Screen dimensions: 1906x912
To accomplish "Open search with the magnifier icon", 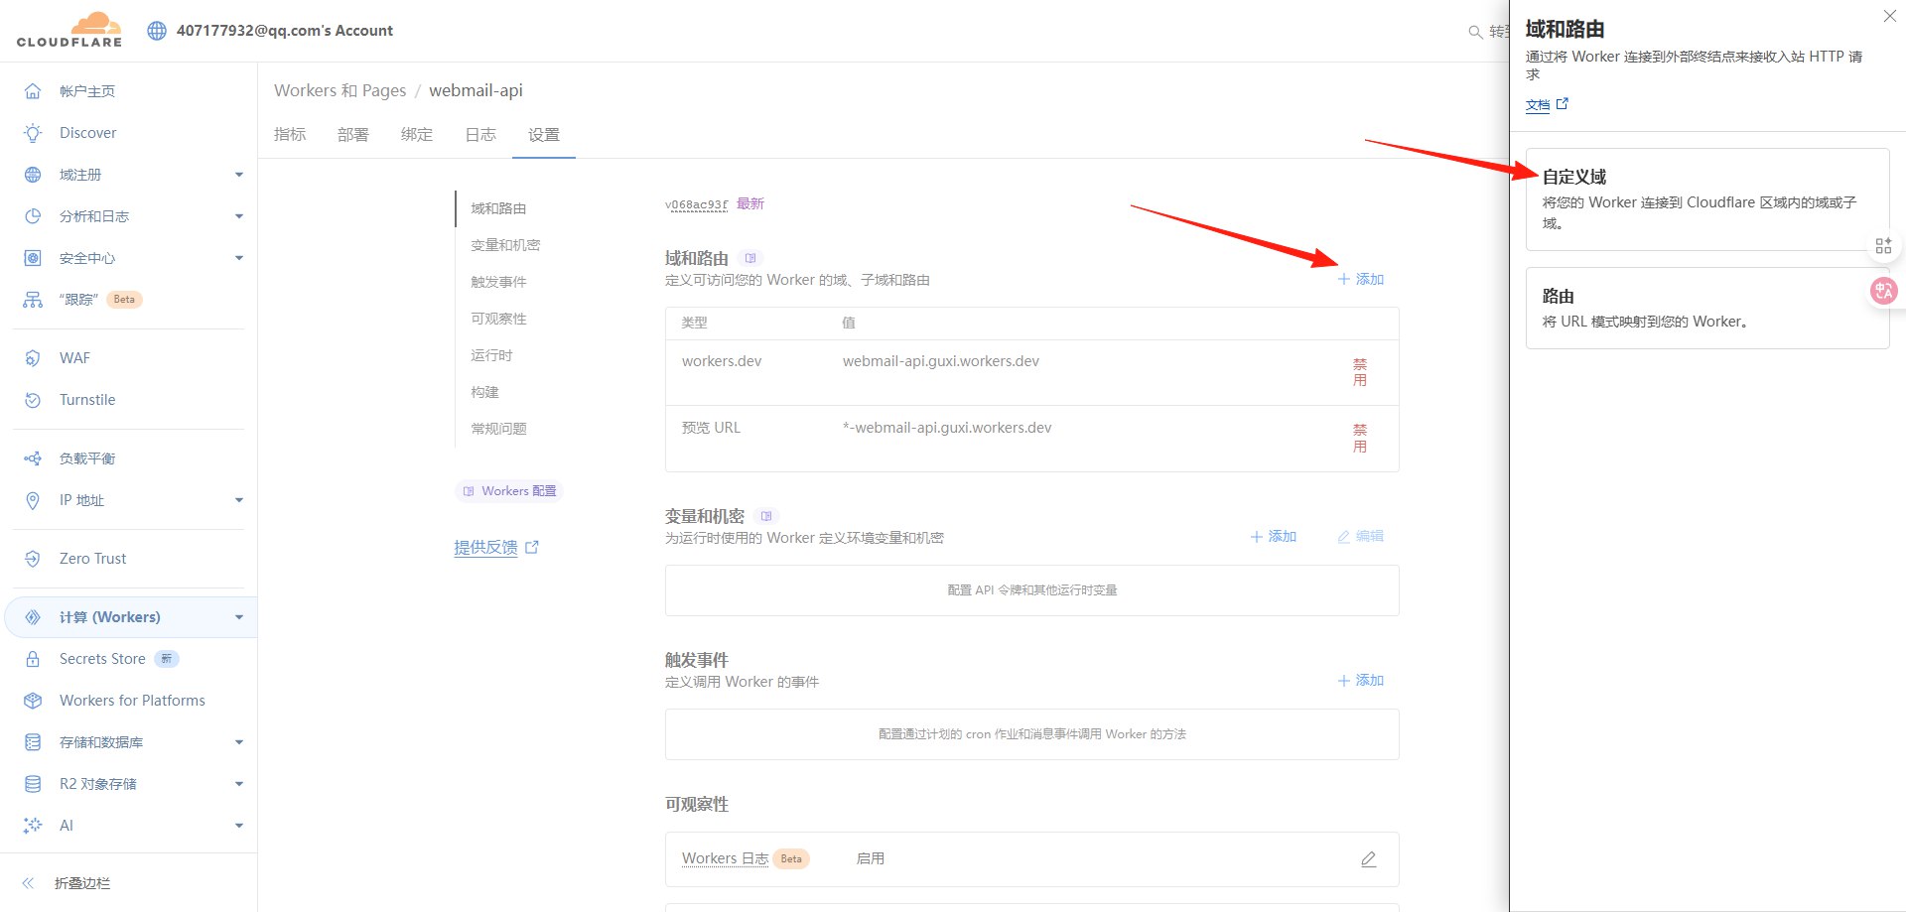I will [1475, 32].
